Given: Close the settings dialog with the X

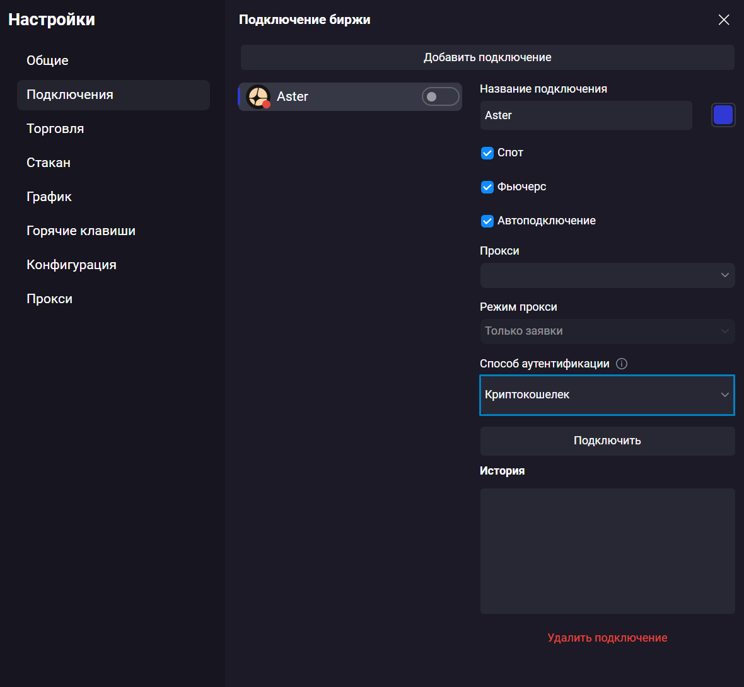Looking at the screenshot, I should 724,20.
